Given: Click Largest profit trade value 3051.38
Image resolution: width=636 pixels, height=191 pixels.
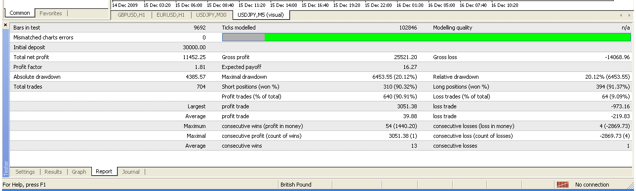Looking at the screenshot, I should tap(407, 106).
